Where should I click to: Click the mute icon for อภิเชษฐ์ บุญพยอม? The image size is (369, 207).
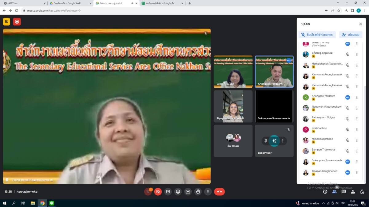pyautogui.click(x=347, y=55)
